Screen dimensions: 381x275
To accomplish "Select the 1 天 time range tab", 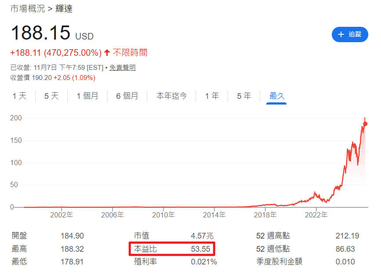I will tap(19, 96).
